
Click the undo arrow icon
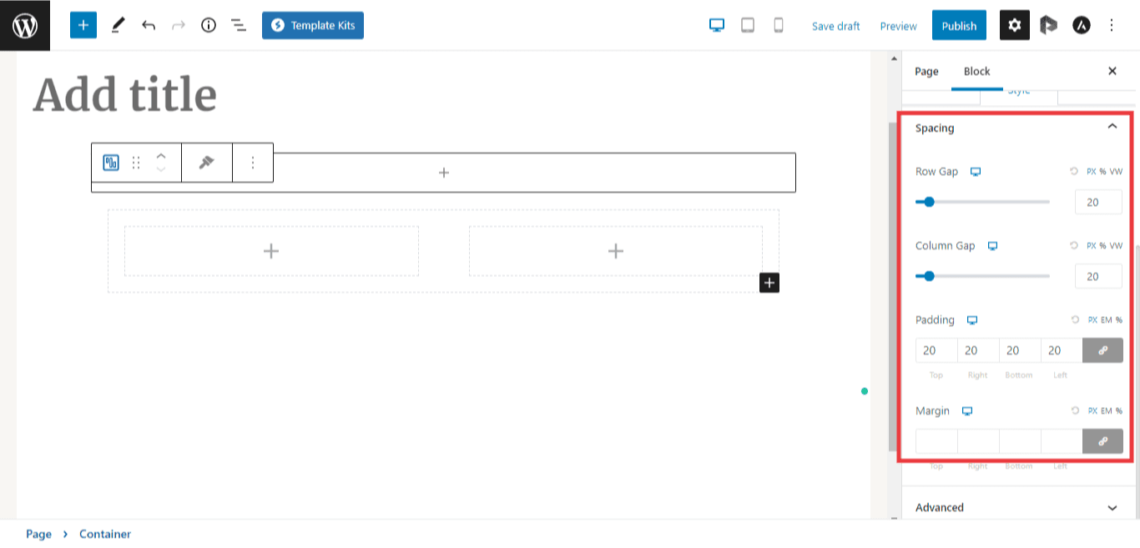[149, 25]
